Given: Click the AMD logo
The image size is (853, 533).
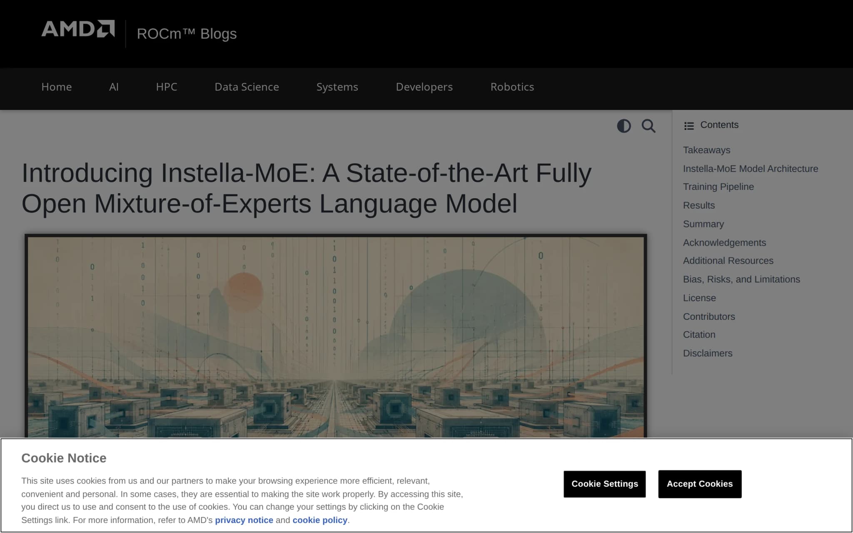Looking at the screenshot, I should coord(78,29).
